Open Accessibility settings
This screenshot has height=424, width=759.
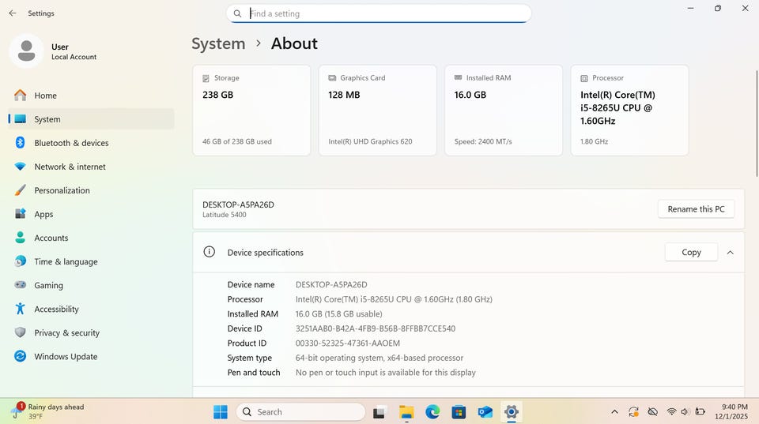tap(56, 309)
